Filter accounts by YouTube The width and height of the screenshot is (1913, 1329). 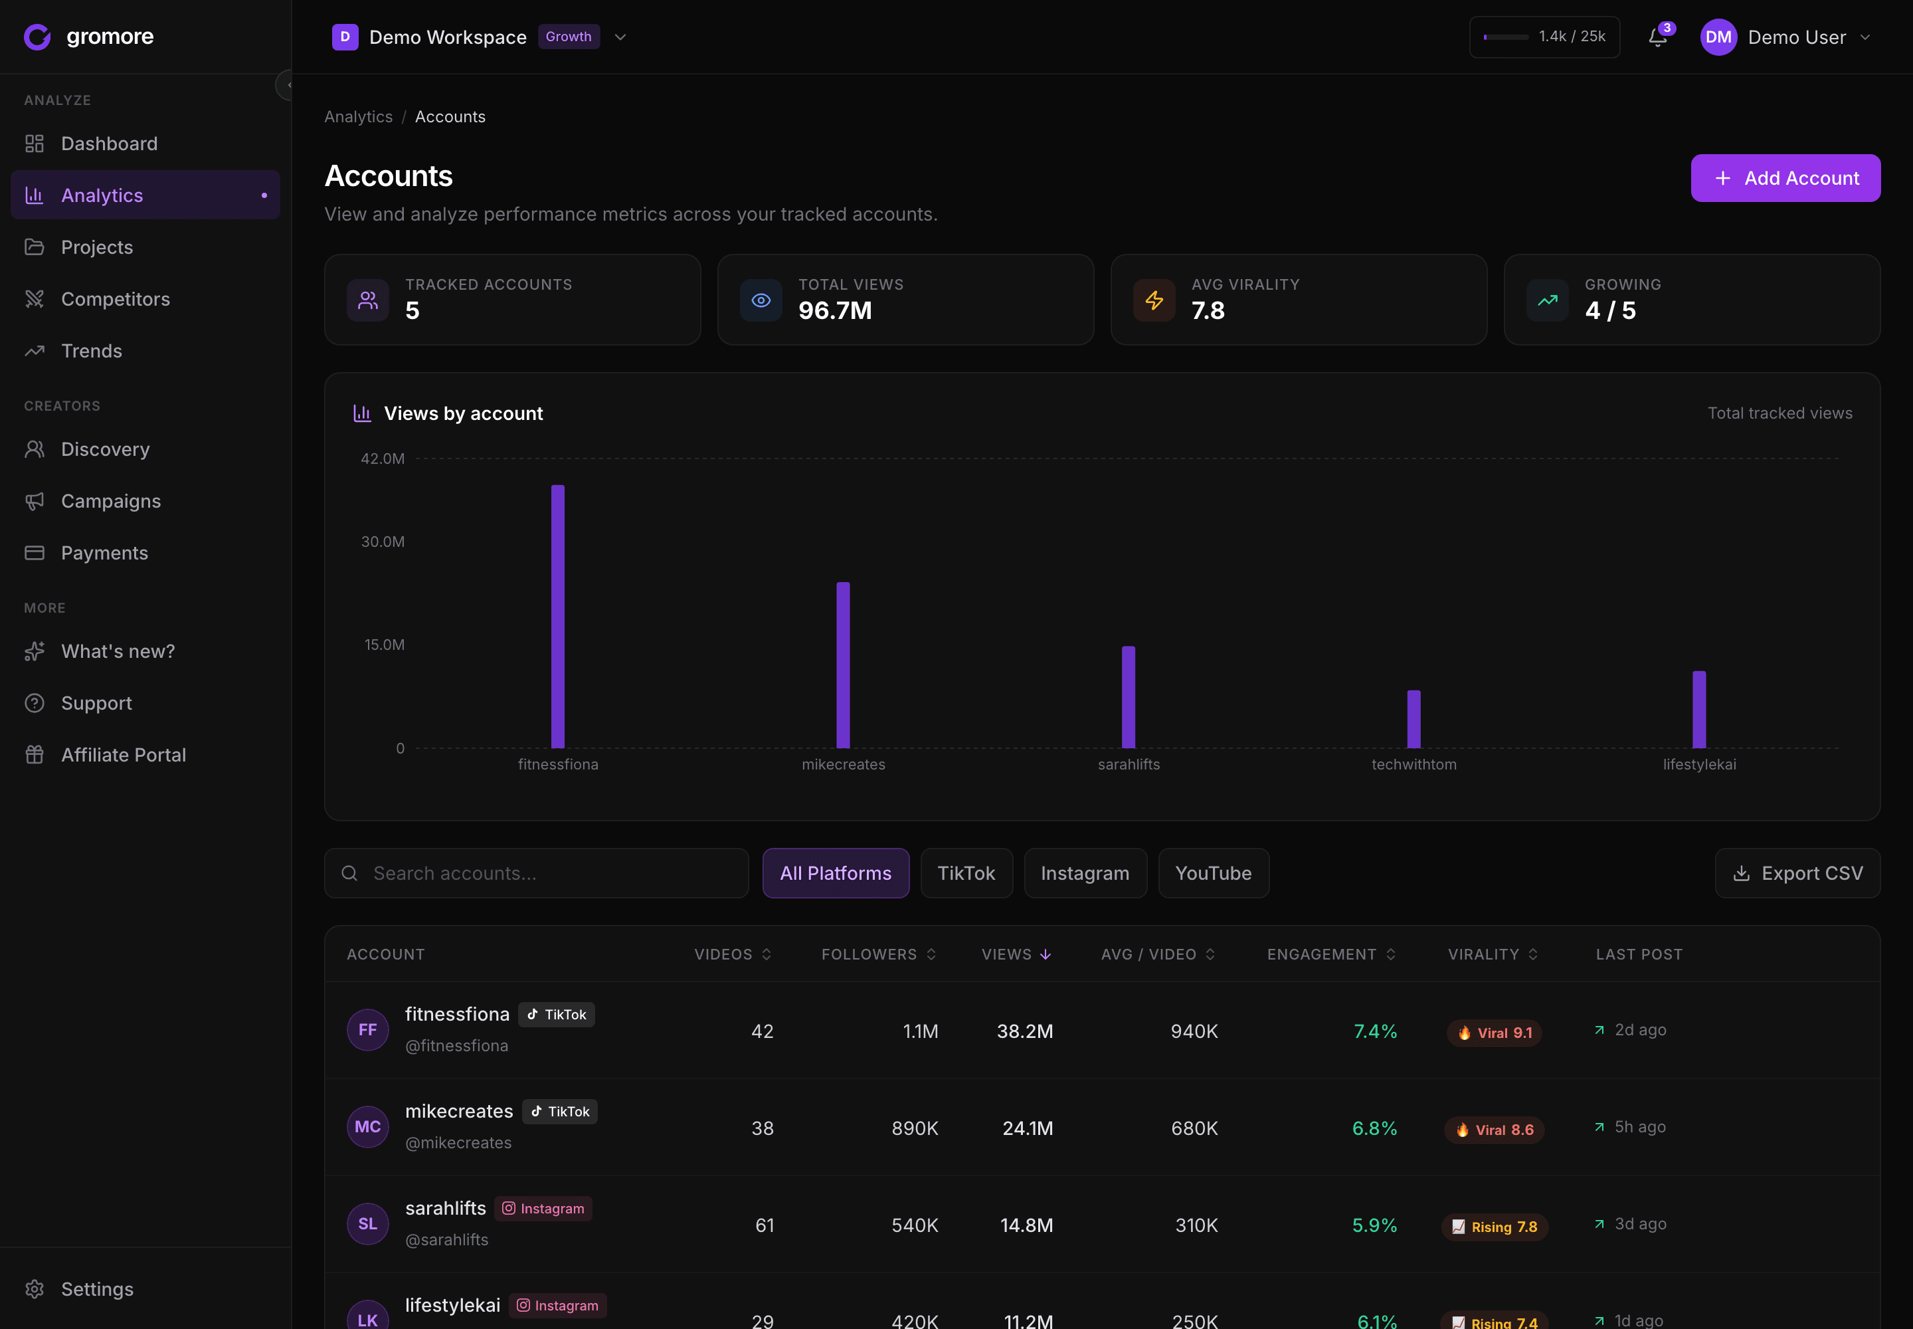(x=1214, y=872)
